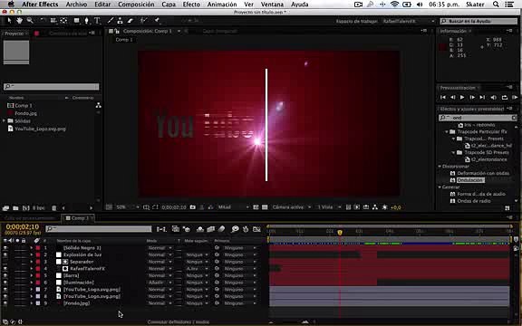Viewport: 522px width, 326px height.
Task: Select the Clone Stamp tool
Action: click(x=120, y=21)
